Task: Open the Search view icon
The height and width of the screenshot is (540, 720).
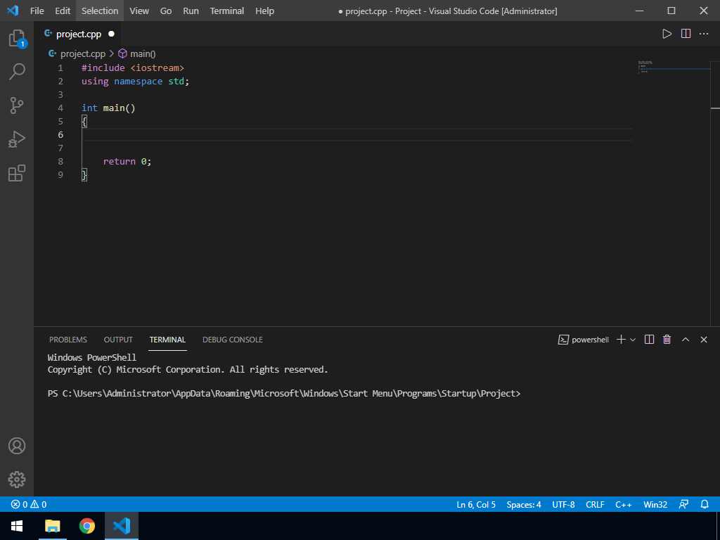Action: tap(17, 71)
